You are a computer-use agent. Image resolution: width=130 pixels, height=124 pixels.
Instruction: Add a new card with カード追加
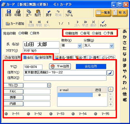coord(15,23)
